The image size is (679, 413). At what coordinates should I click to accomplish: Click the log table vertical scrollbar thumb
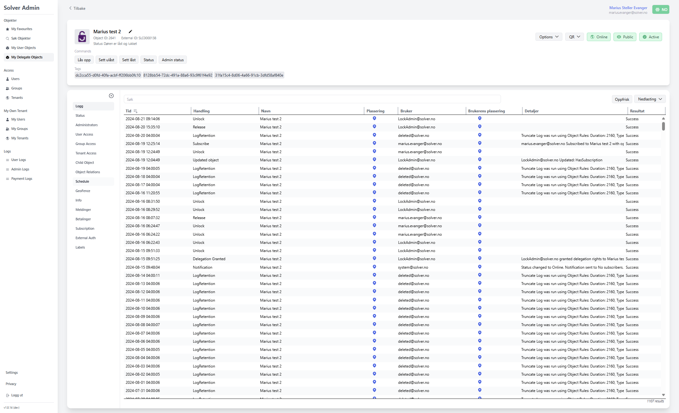click(x=663, y=126)
